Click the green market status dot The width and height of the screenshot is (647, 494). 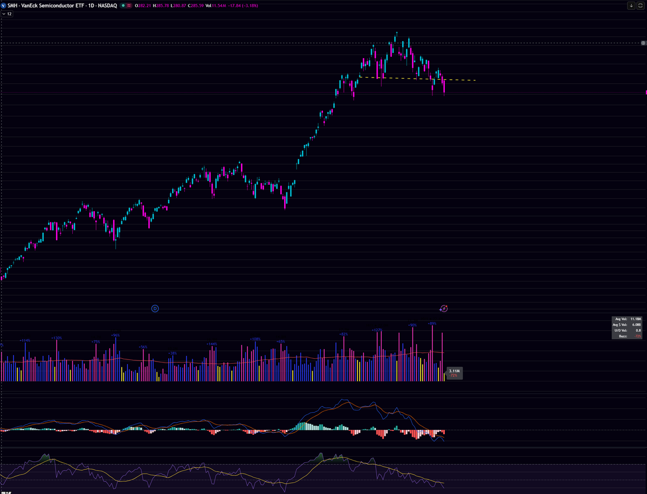pos(123,5)
